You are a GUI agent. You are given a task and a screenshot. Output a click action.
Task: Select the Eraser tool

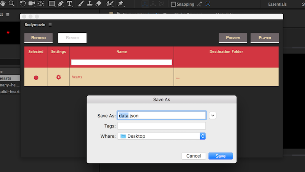coord(99,4)
